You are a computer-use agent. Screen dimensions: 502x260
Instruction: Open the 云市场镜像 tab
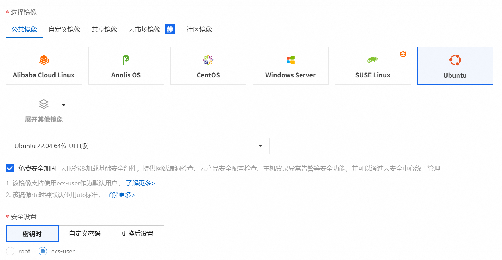pos(144,30)
